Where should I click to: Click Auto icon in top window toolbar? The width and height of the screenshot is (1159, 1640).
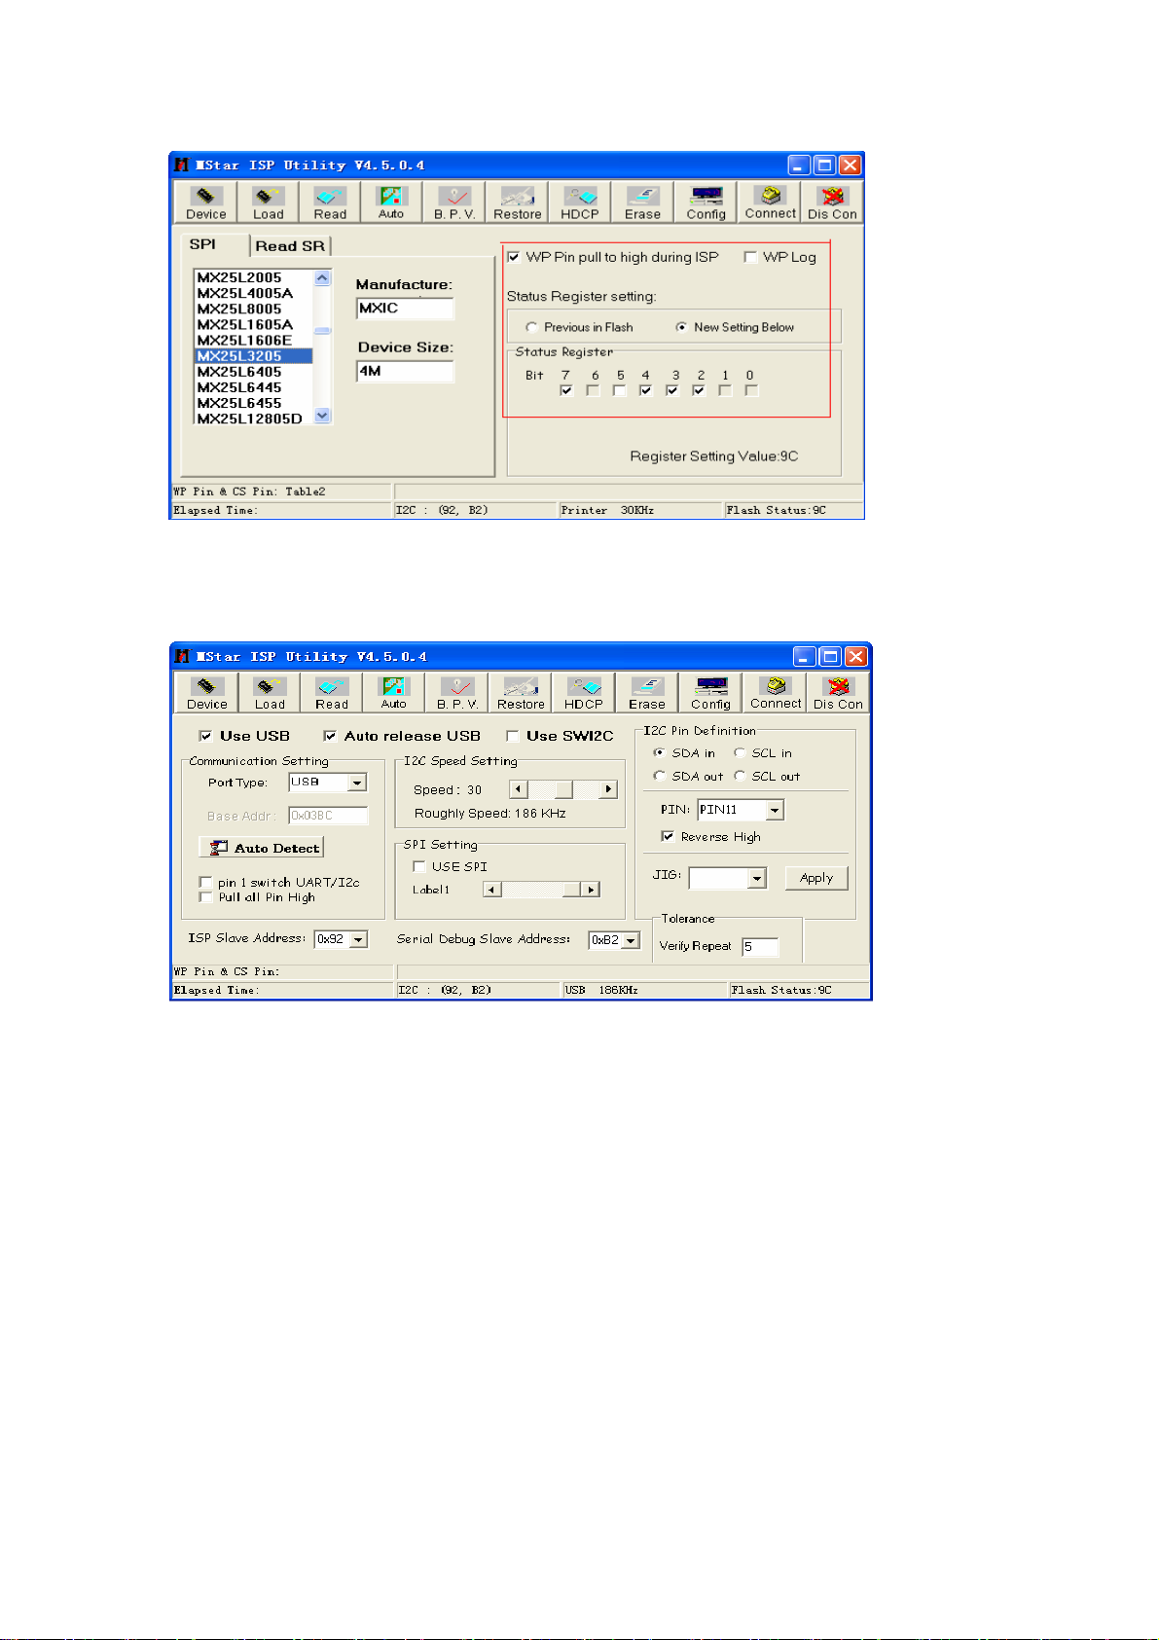point(391,202)
